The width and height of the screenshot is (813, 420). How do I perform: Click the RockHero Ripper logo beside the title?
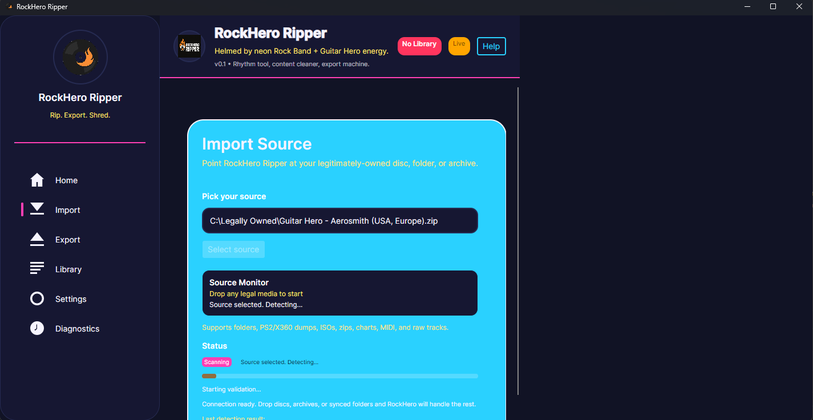(189, 46)
